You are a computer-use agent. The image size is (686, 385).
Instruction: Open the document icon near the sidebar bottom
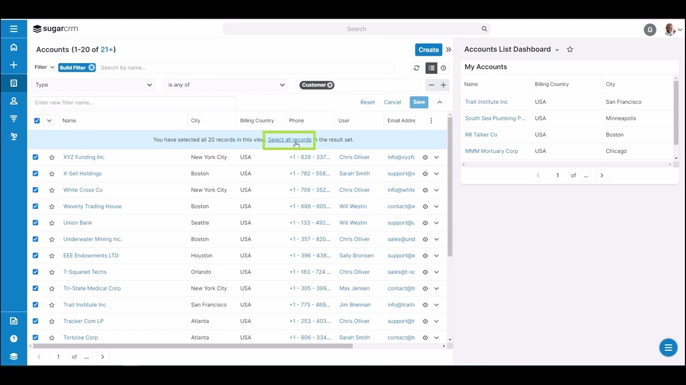tap(13, 321)
